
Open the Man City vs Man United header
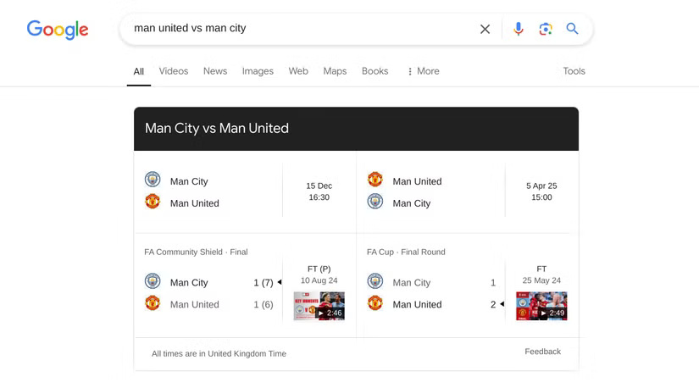point(217,129)
